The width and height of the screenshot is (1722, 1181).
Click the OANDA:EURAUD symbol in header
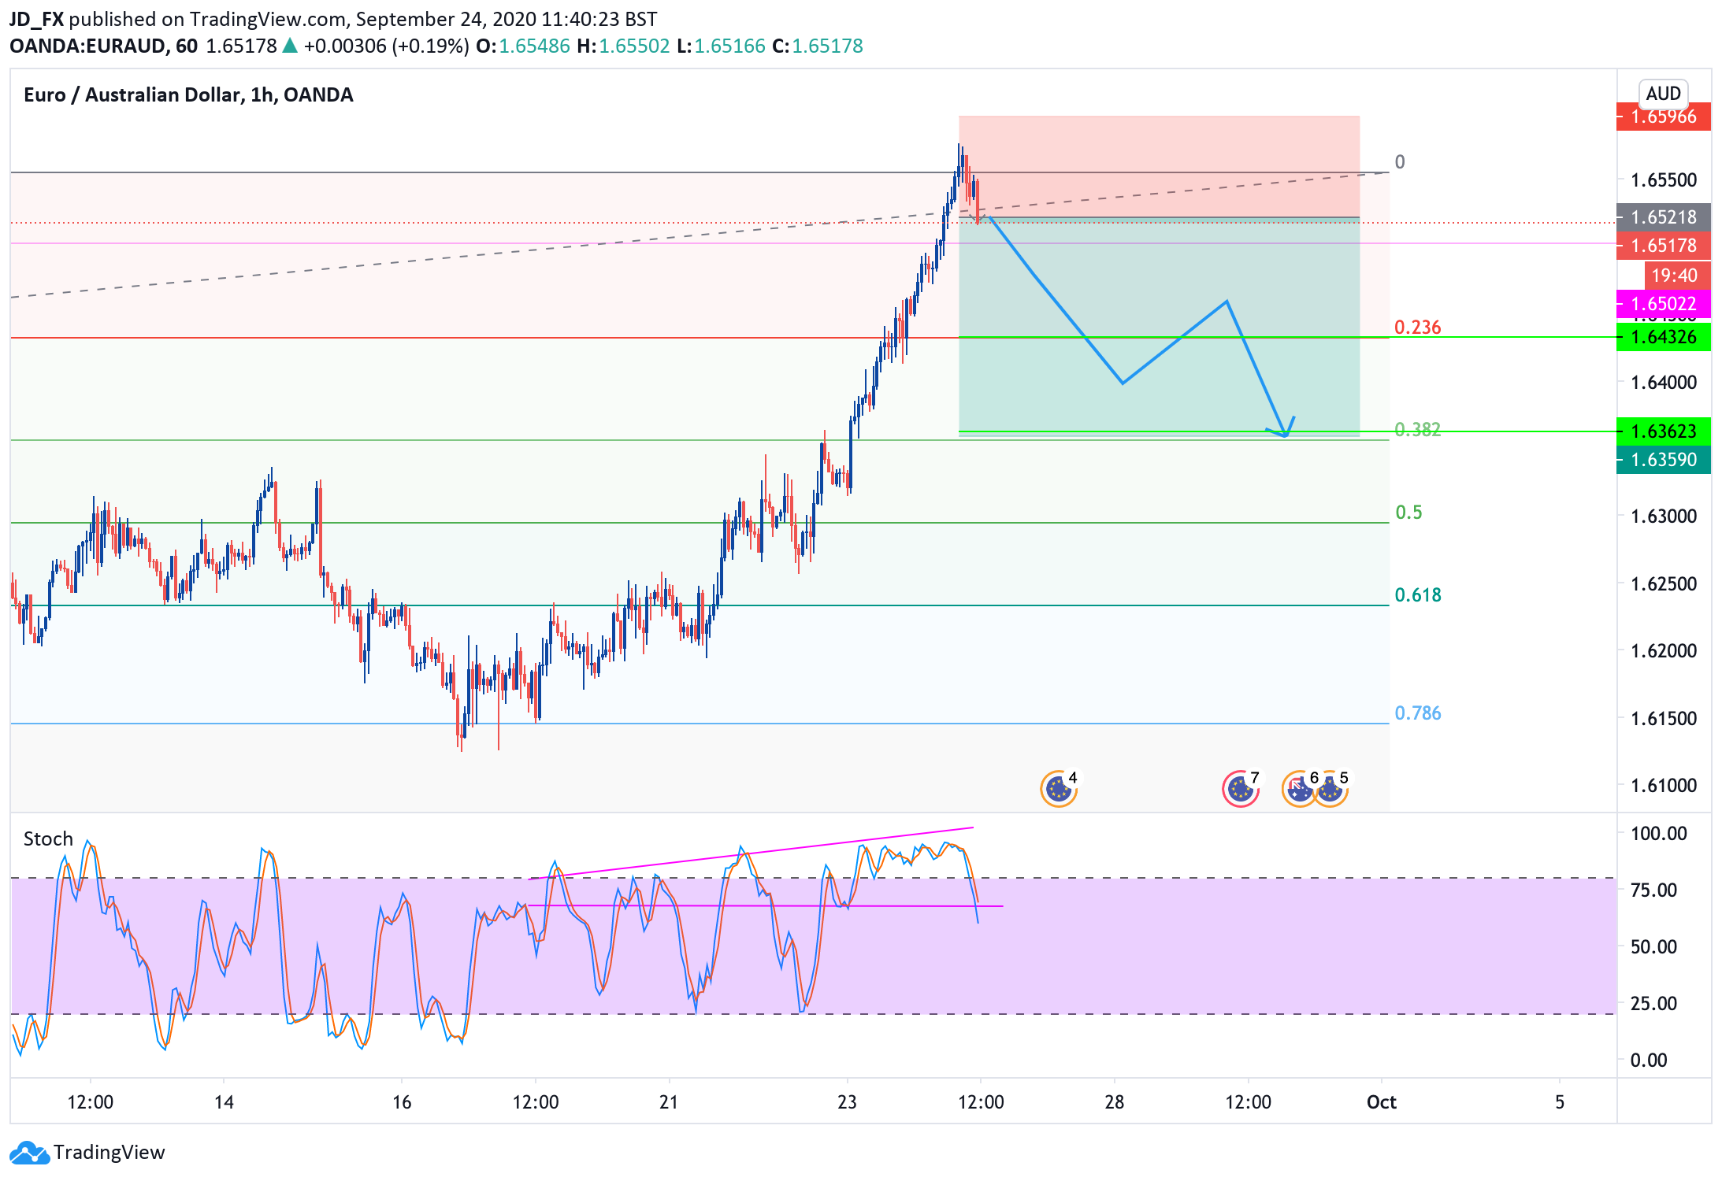(x=87, y=46)
